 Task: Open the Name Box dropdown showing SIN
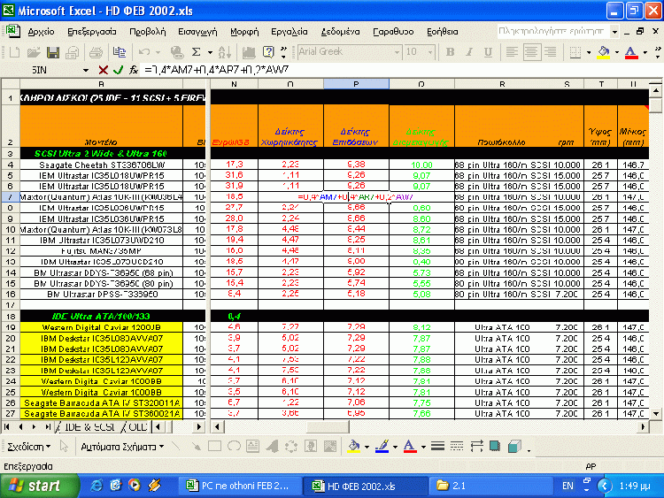point(86,70)
